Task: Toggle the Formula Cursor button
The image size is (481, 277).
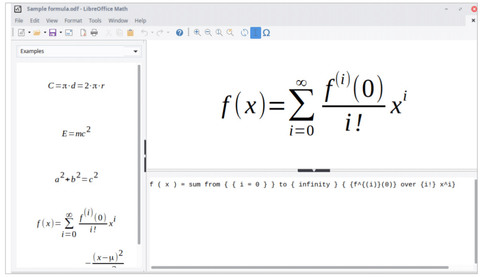Action: pos(255,33)
